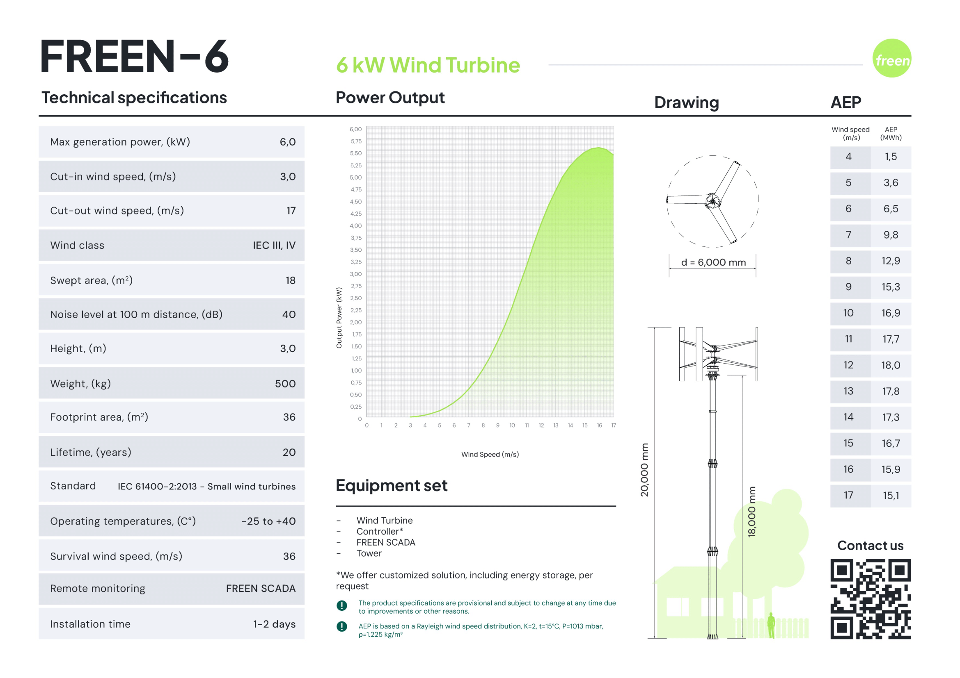Click AEP value 6,5

point(891,209)
